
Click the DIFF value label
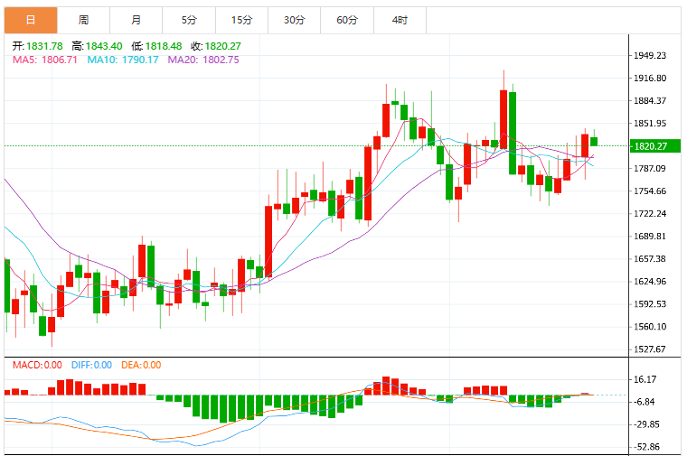tap(91, 365)
